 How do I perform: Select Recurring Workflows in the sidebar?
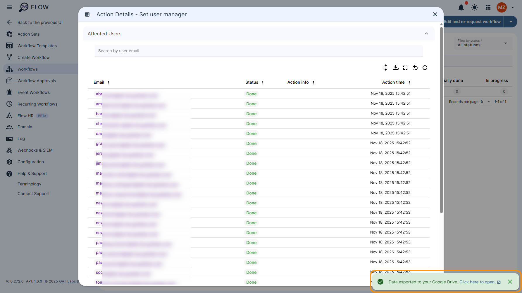click(x=37, y=104)
